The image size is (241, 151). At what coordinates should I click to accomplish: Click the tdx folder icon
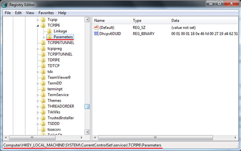(x=43, y=72)
